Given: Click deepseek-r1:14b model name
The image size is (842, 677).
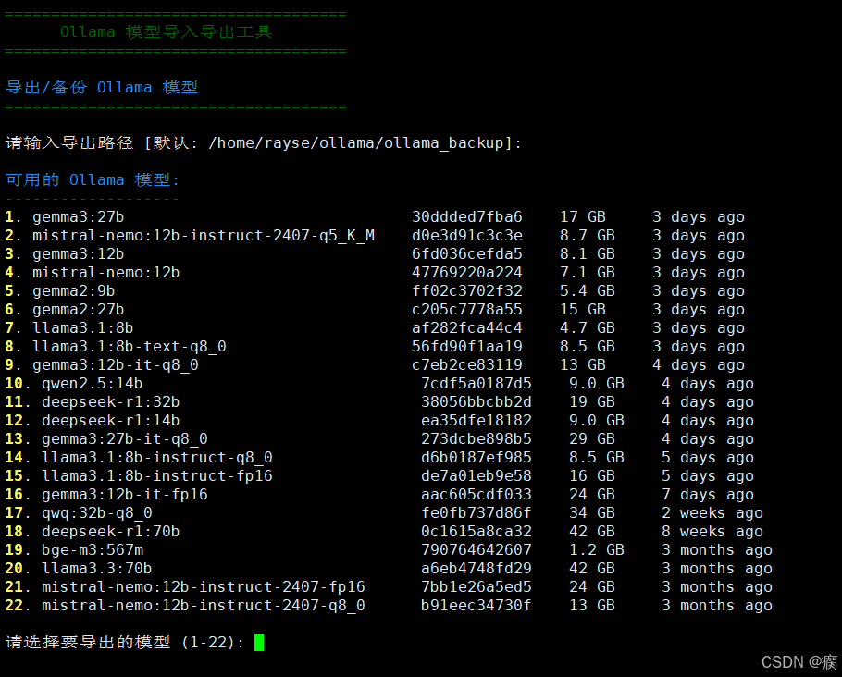Looking at the screenshot, I should pos(111,421).
